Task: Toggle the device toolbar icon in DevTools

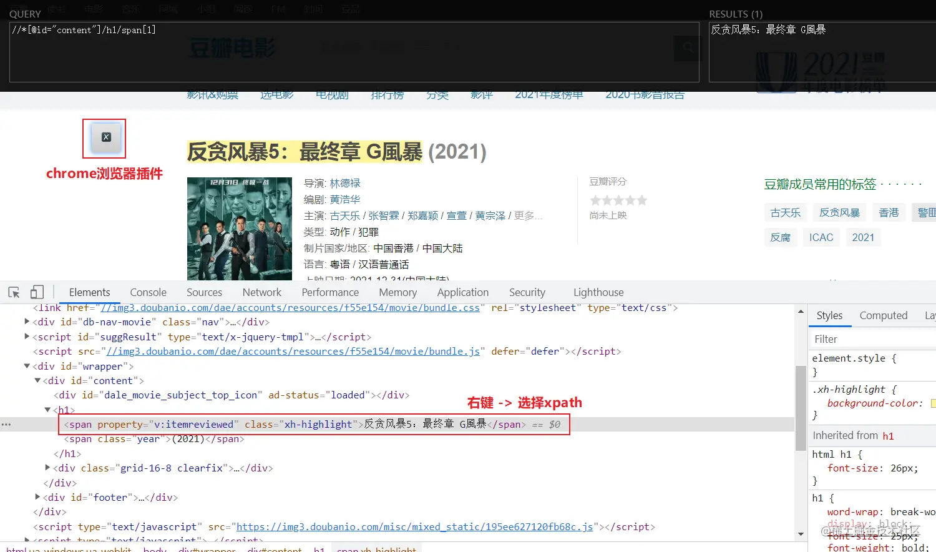Action: point(37,292)
